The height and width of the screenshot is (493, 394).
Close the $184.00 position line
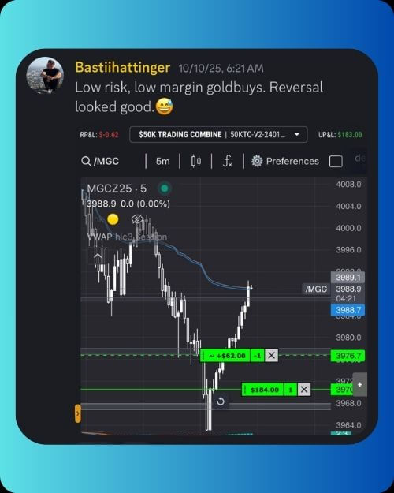point(304,390)
